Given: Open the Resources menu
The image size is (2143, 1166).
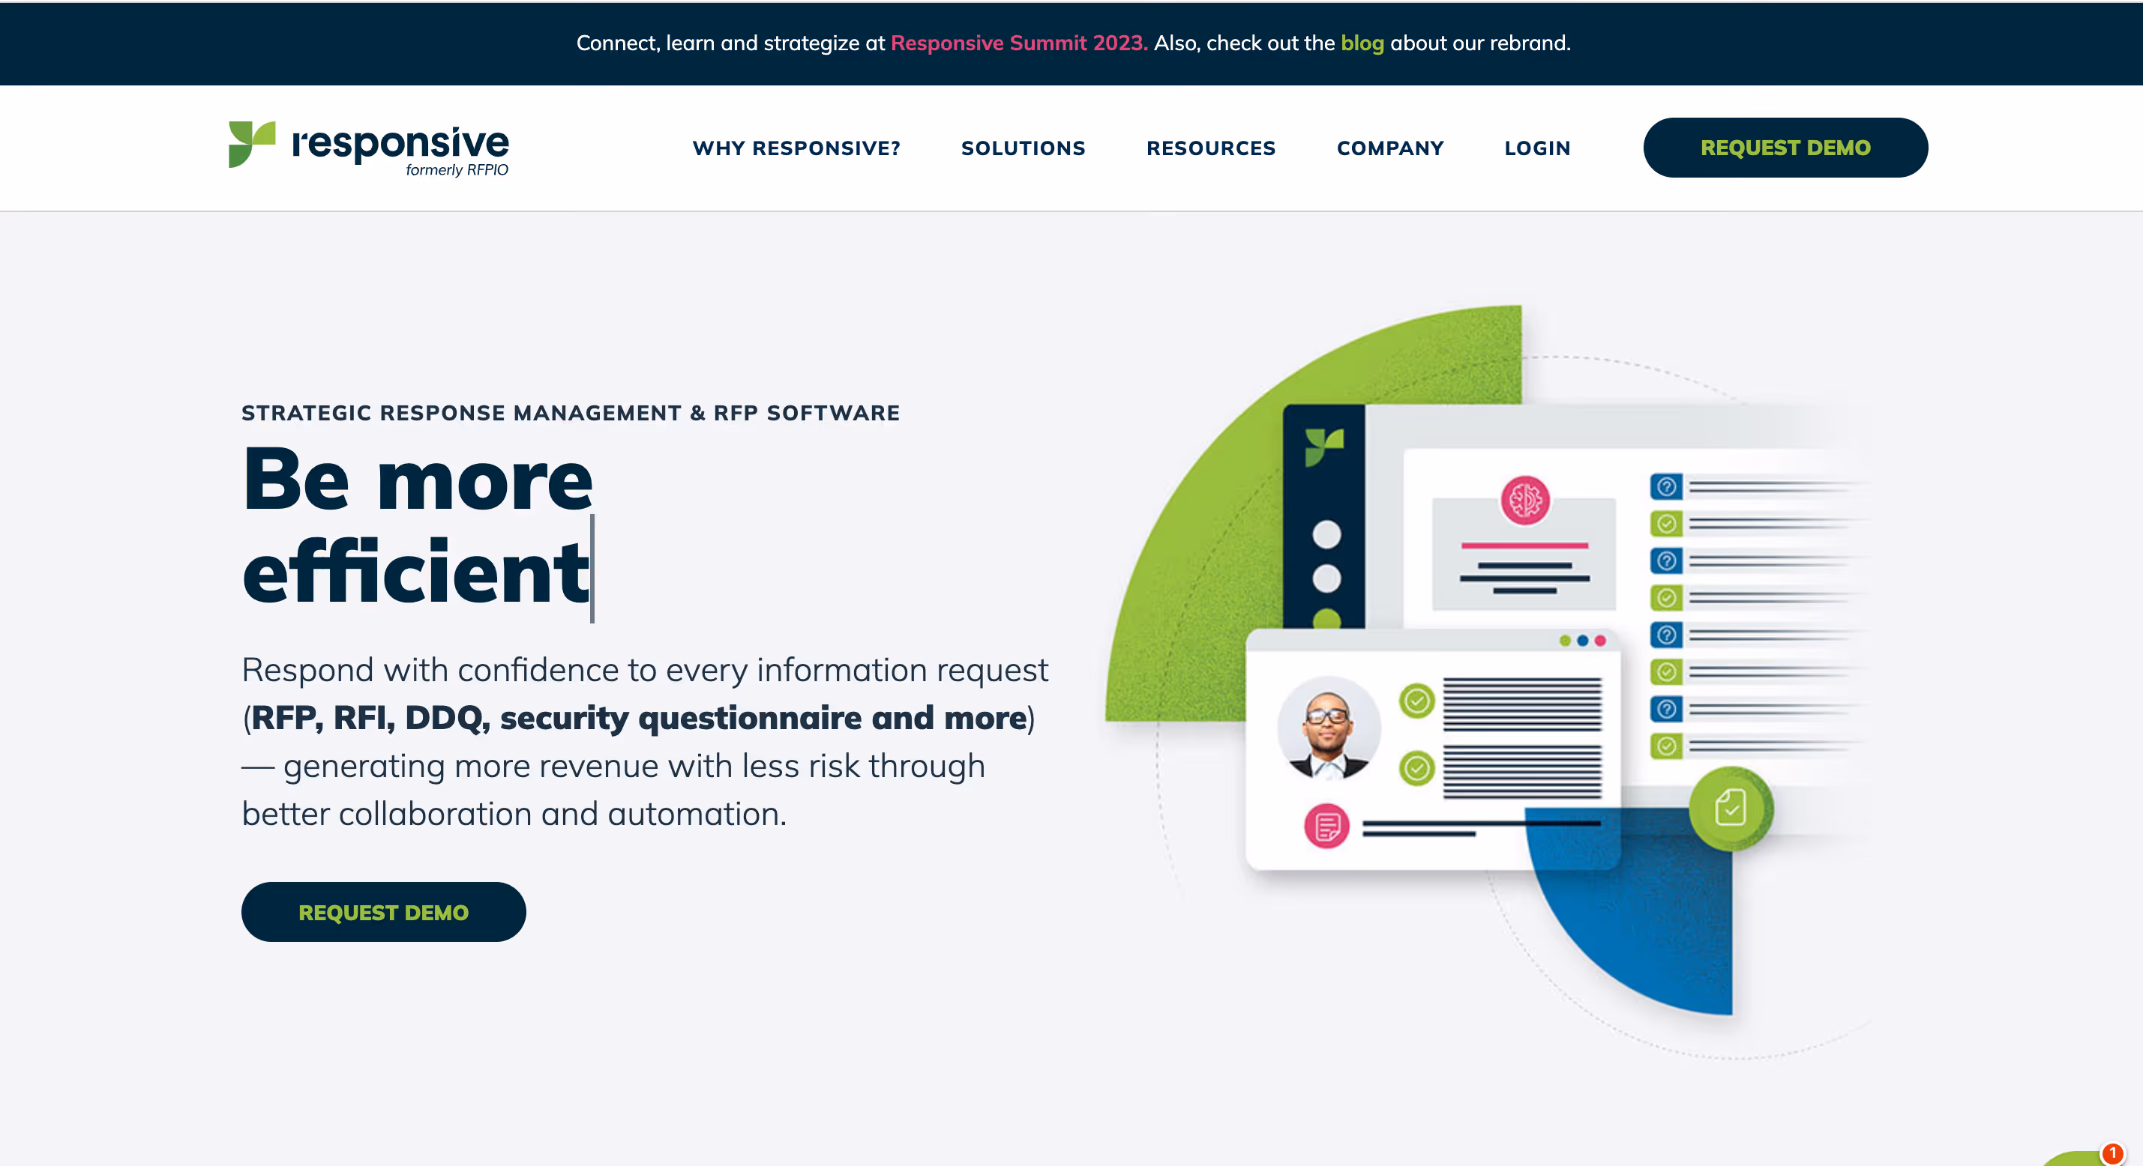Looking at the screenshot, I should [1210, 148].
